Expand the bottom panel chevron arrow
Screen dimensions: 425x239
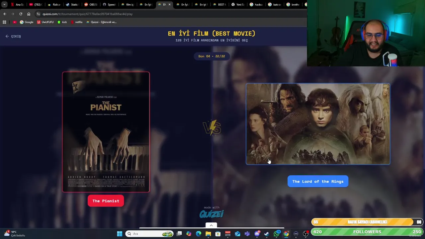click(211, 225)
